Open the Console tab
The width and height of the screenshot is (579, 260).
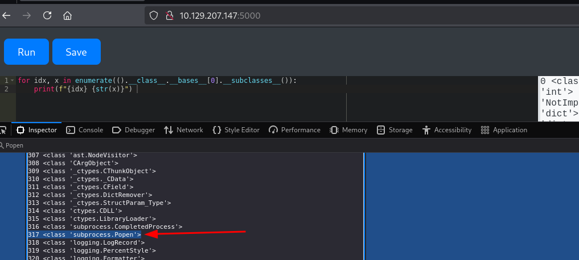click(84, 130)
